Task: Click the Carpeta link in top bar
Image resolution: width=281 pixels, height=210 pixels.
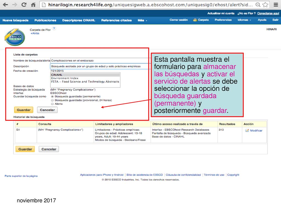Action: [x=203, y=20]
